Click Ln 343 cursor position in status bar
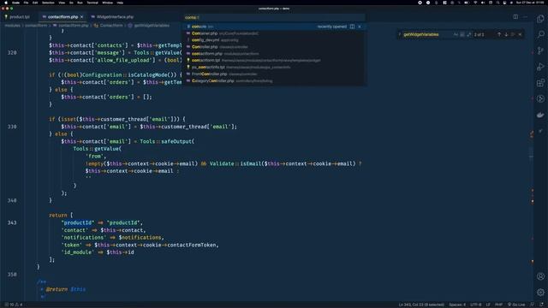The width and height of the screenshot is (548, 308). point(421,305)
